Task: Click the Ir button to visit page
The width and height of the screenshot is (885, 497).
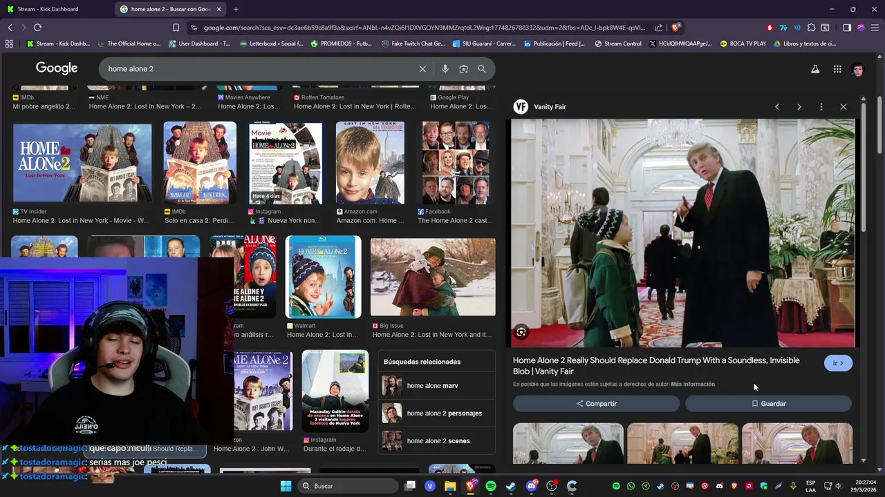Action: tap(838, 363)
